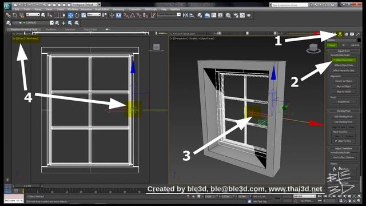366x206 pixels.
Task: Select the Bind to Space Warp tool
Action: (22, 15)
